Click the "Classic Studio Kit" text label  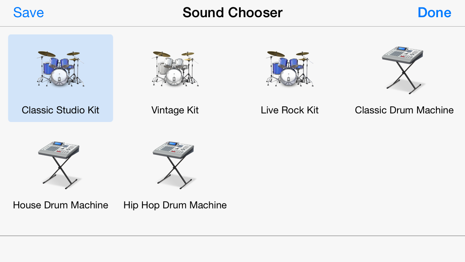61,110
